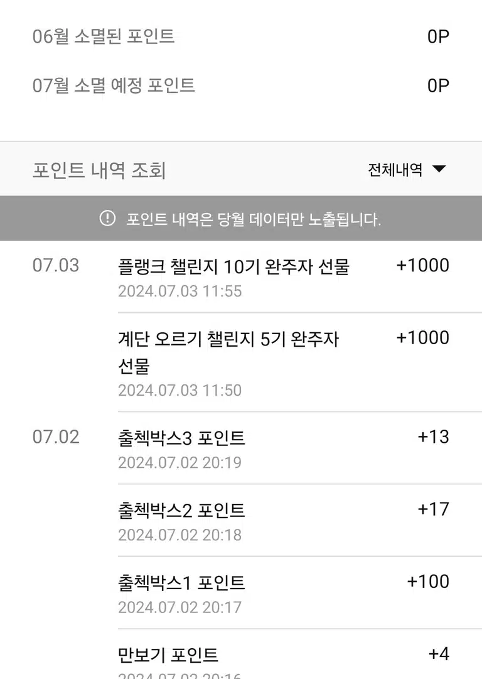Tap the +1000 amount for the plank challenge
This screenshot has width=482, height=679.
423,265
